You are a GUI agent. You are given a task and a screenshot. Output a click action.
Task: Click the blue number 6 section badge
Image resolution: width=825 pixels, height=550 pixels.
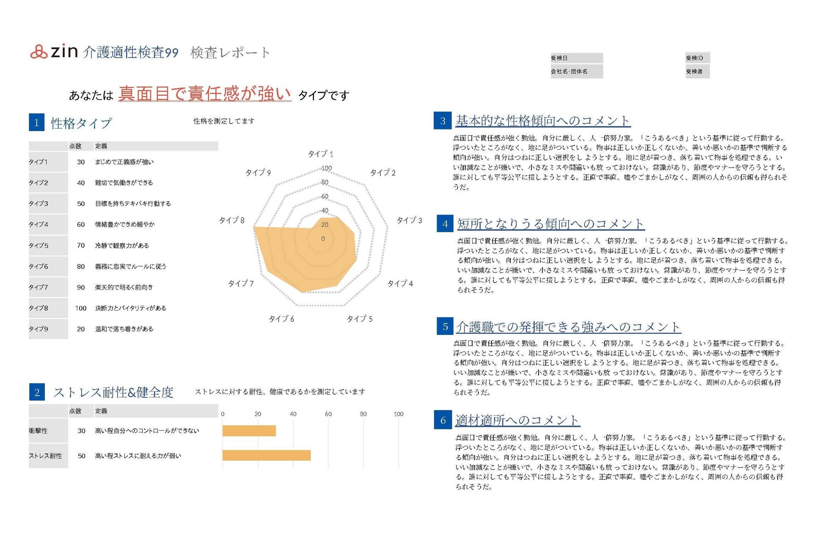[443, 420]
